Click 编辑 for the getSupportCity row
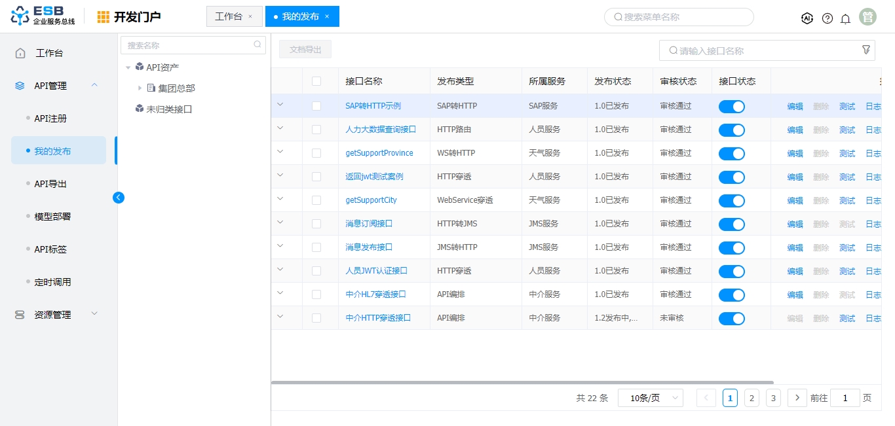This screenshot has height=426, width=895. pos(795,200)
